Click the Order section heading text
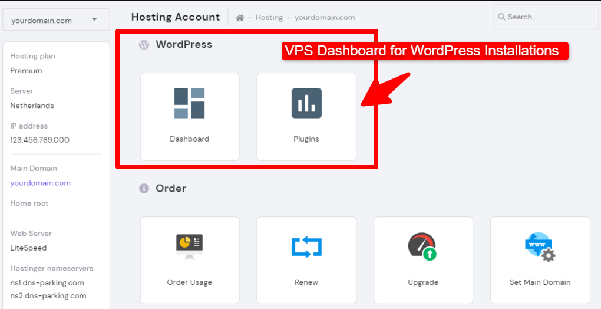This screenshot has height=309, width=601. (171, 189)
